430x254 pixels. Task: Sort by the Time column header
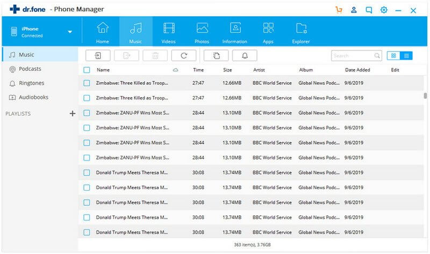[198, 70]
